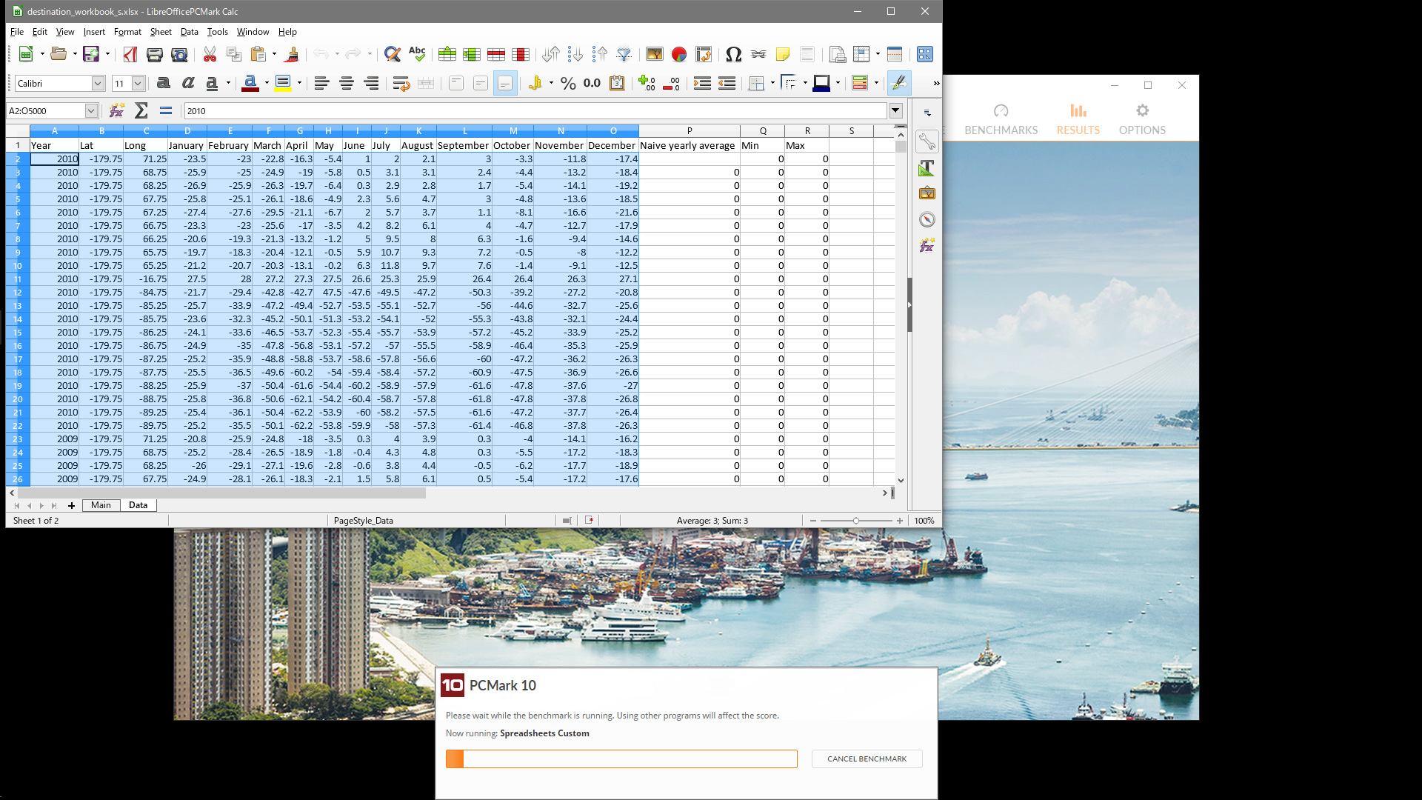Screen dimensions: 1422x800
Task: Switch to the Main sheet tab
Action: (x=101, y=505)
